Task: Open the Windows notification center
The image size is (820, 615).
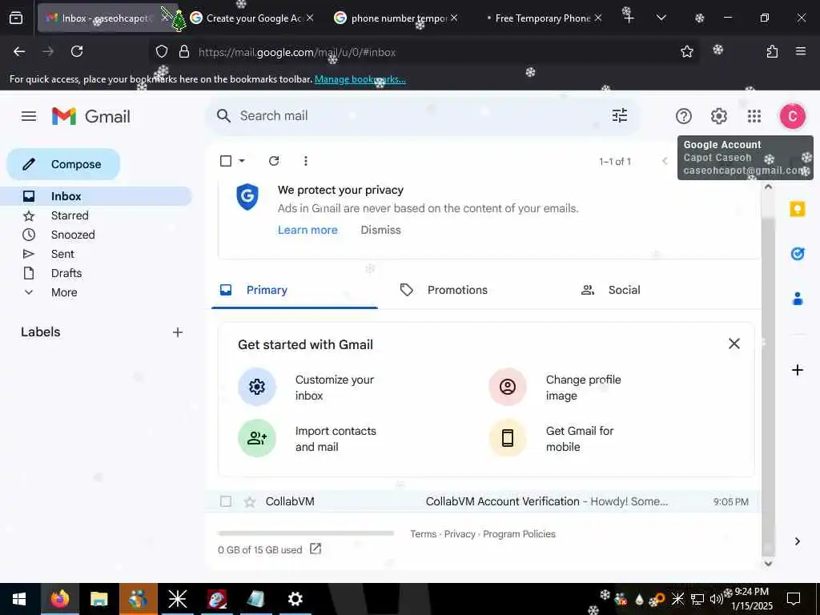Action: (x=794, y=599)
